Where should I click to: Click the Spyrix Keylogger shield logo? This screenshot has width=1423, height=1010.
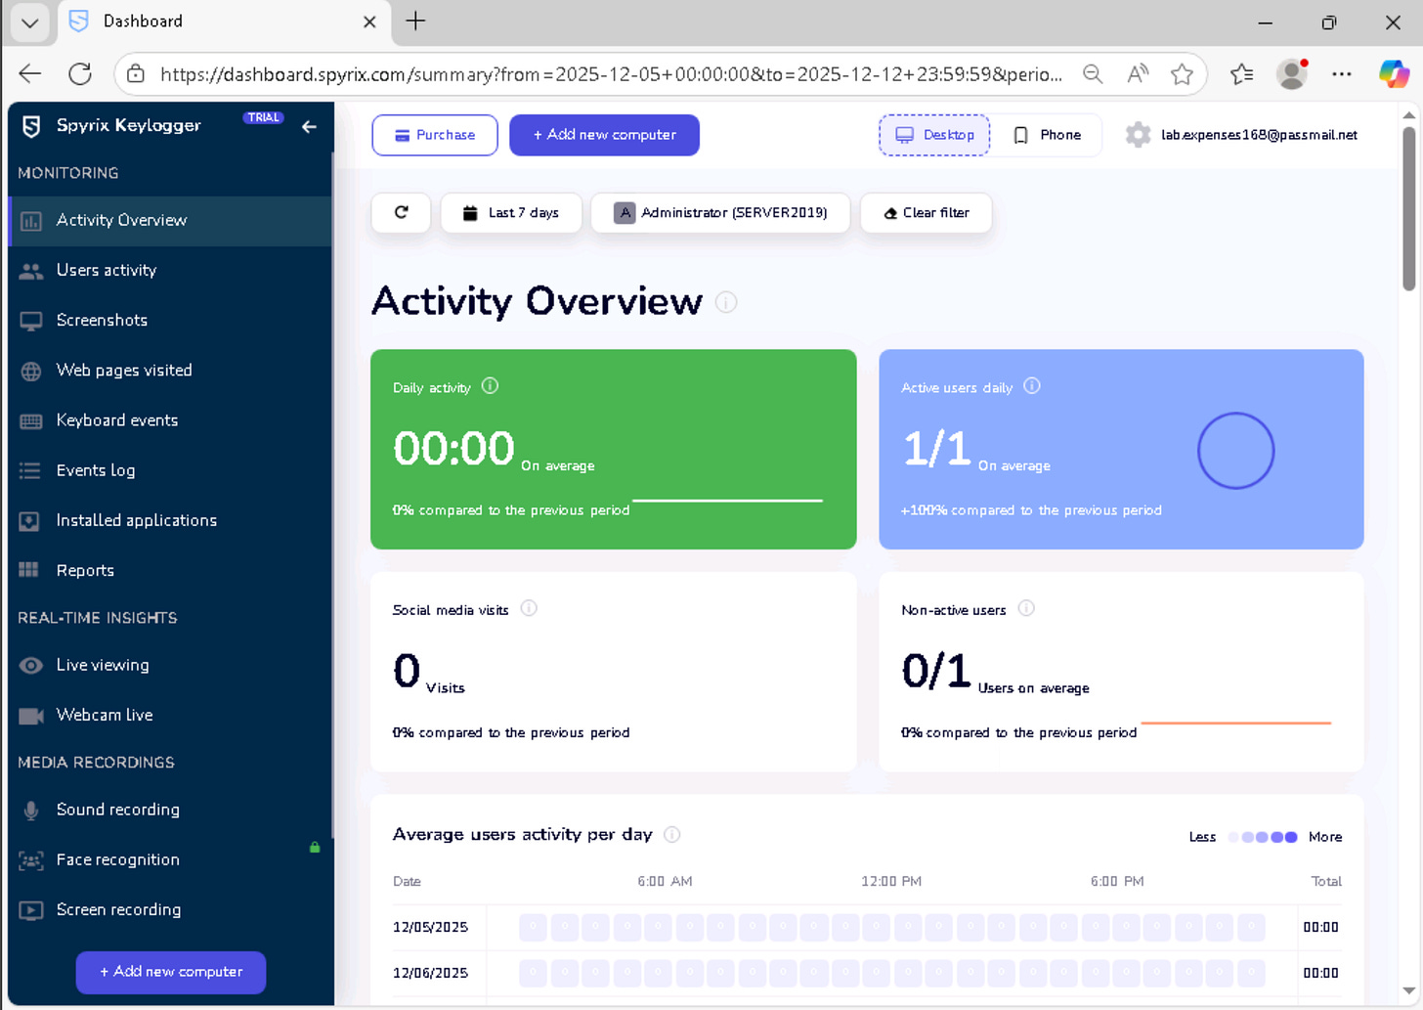[31, 126]
